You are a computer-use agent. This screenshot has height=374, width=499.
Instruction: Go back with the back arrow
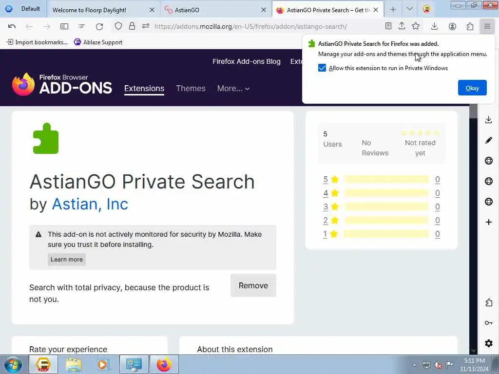click(29, 26)
